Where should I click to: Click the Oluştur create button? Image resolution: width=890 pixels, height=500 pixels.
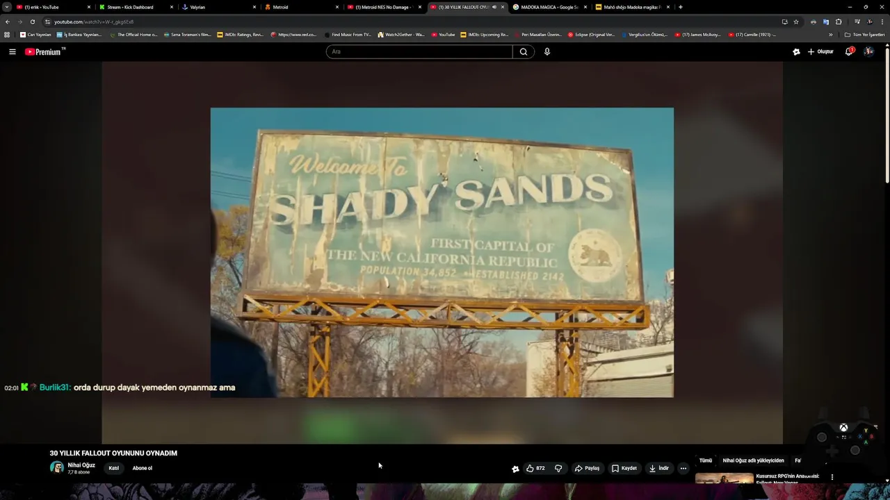pos(820,51)
